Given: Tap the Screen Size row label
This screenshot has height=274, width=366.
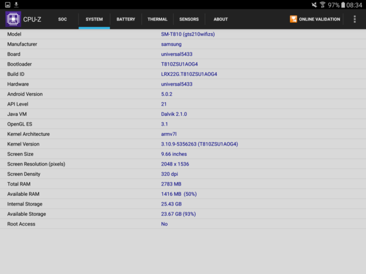Looking at the screenshot, I should pyautogui.click(x=21, y=154).
